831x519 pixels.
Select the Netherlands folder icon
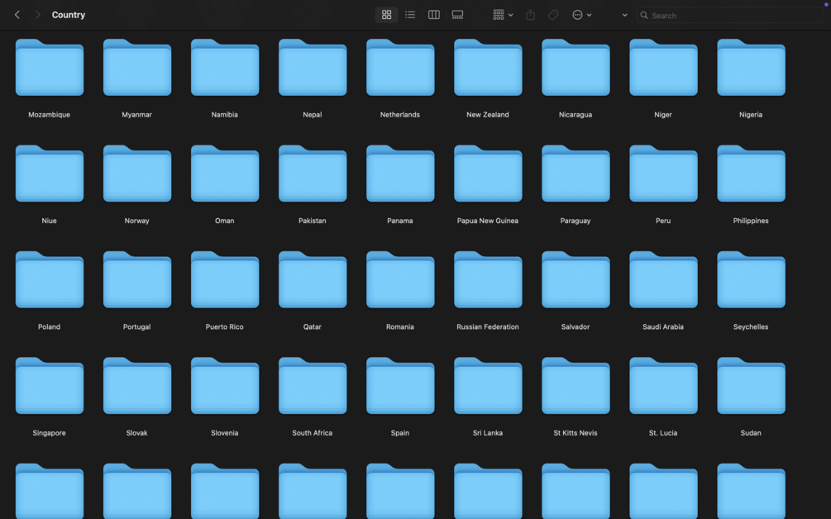point(400,67)
